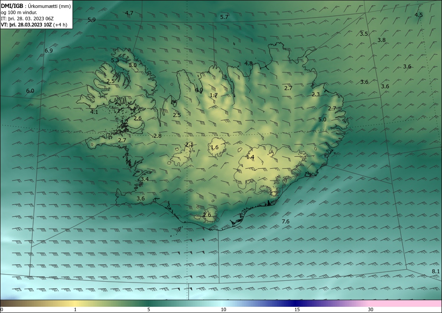The height and width of the screenshot is (313, 442).
Task: Select the 5.9 precipitable water value
Action: [x=91, y=20]
